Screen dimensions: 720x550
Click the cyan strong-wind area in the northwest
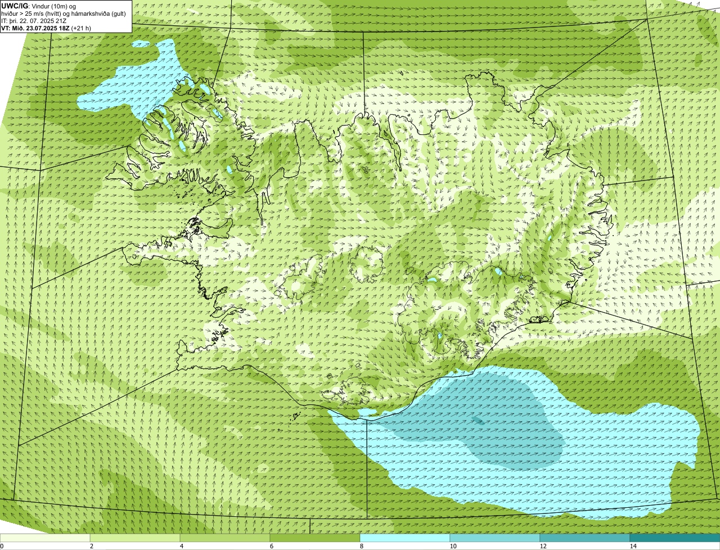135,84
